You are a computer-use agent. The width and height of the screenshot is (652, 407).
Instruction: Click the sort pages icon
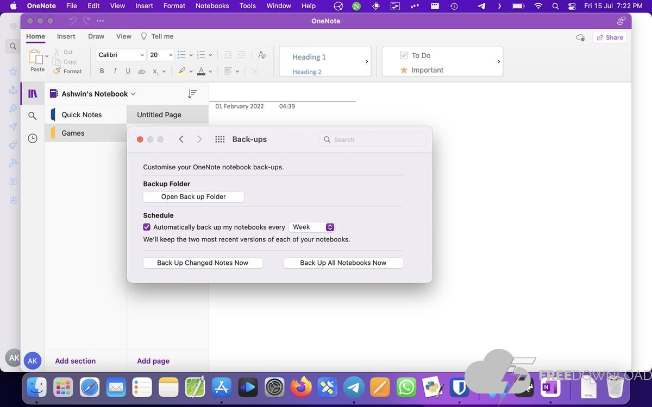[192, 94]
